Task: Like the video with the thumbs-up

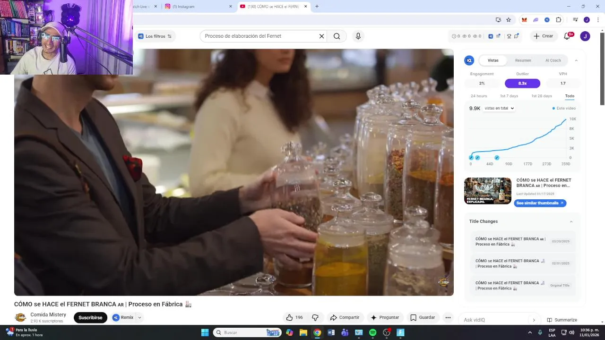Action: click(294, 318)
